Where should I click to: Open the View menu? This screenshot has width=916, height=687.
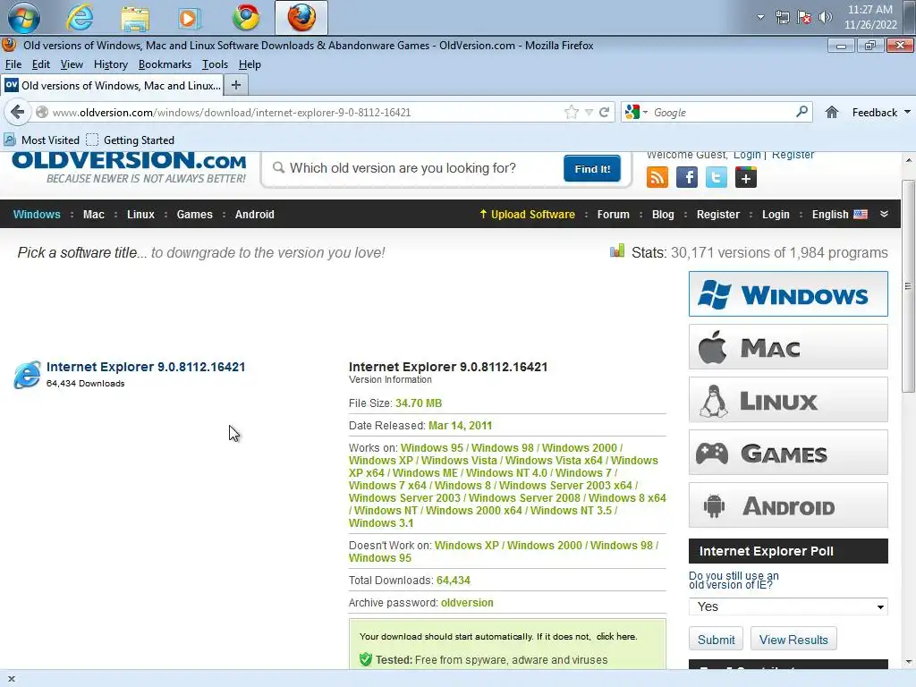(72, 64)
